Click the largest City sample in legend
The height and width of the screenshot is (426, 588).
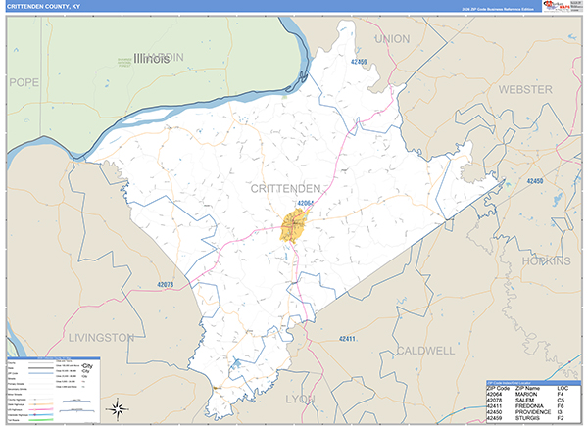tap(87, 366)
